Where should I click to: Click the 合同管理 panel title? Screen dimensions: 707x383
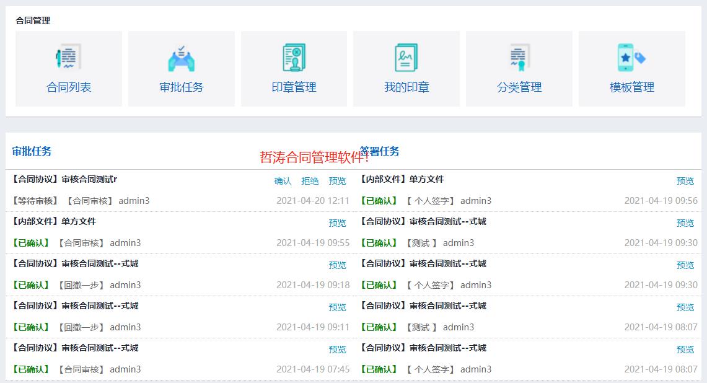pos(33,20)
